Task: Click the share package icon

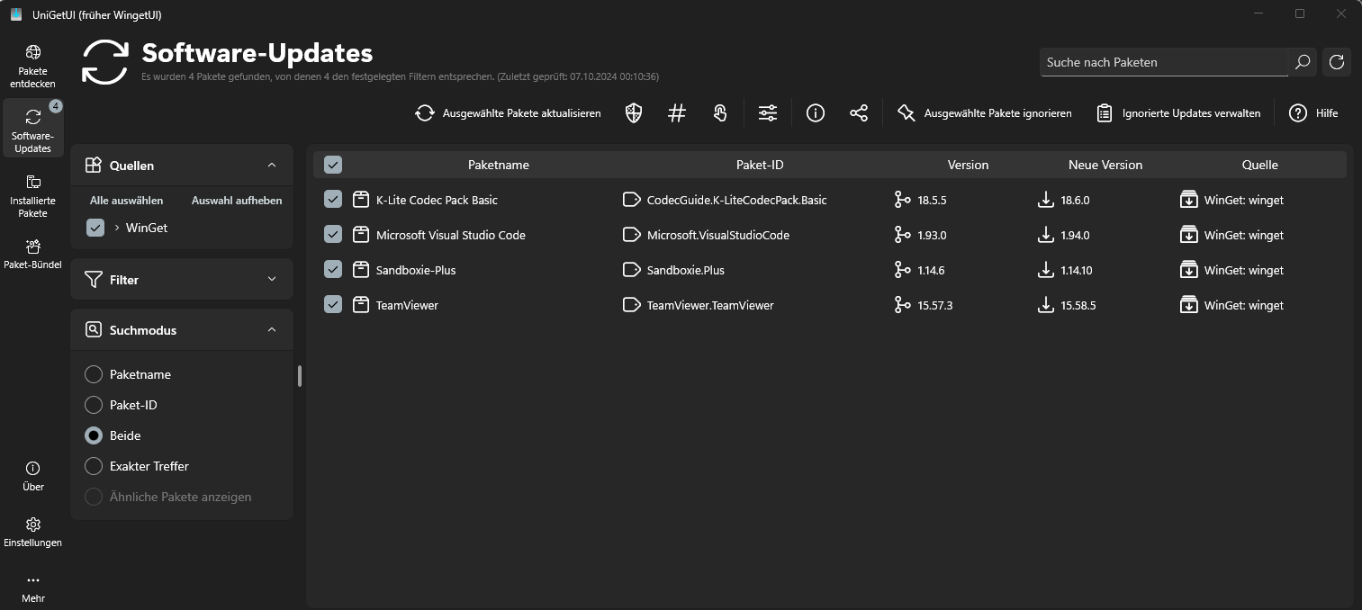Action: 859,113
